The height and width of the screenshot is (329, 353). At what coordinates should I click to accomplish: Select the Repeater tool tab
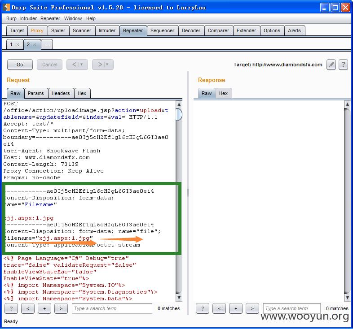[133, 30]
